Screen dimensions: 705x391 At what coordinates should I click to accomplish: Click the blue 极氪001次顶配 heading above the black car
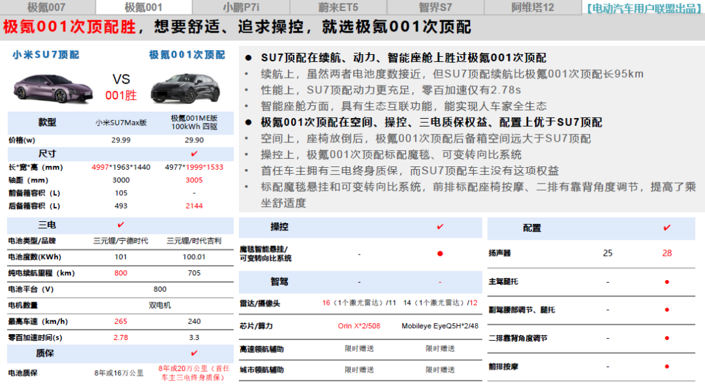click(x=187, y=55)
